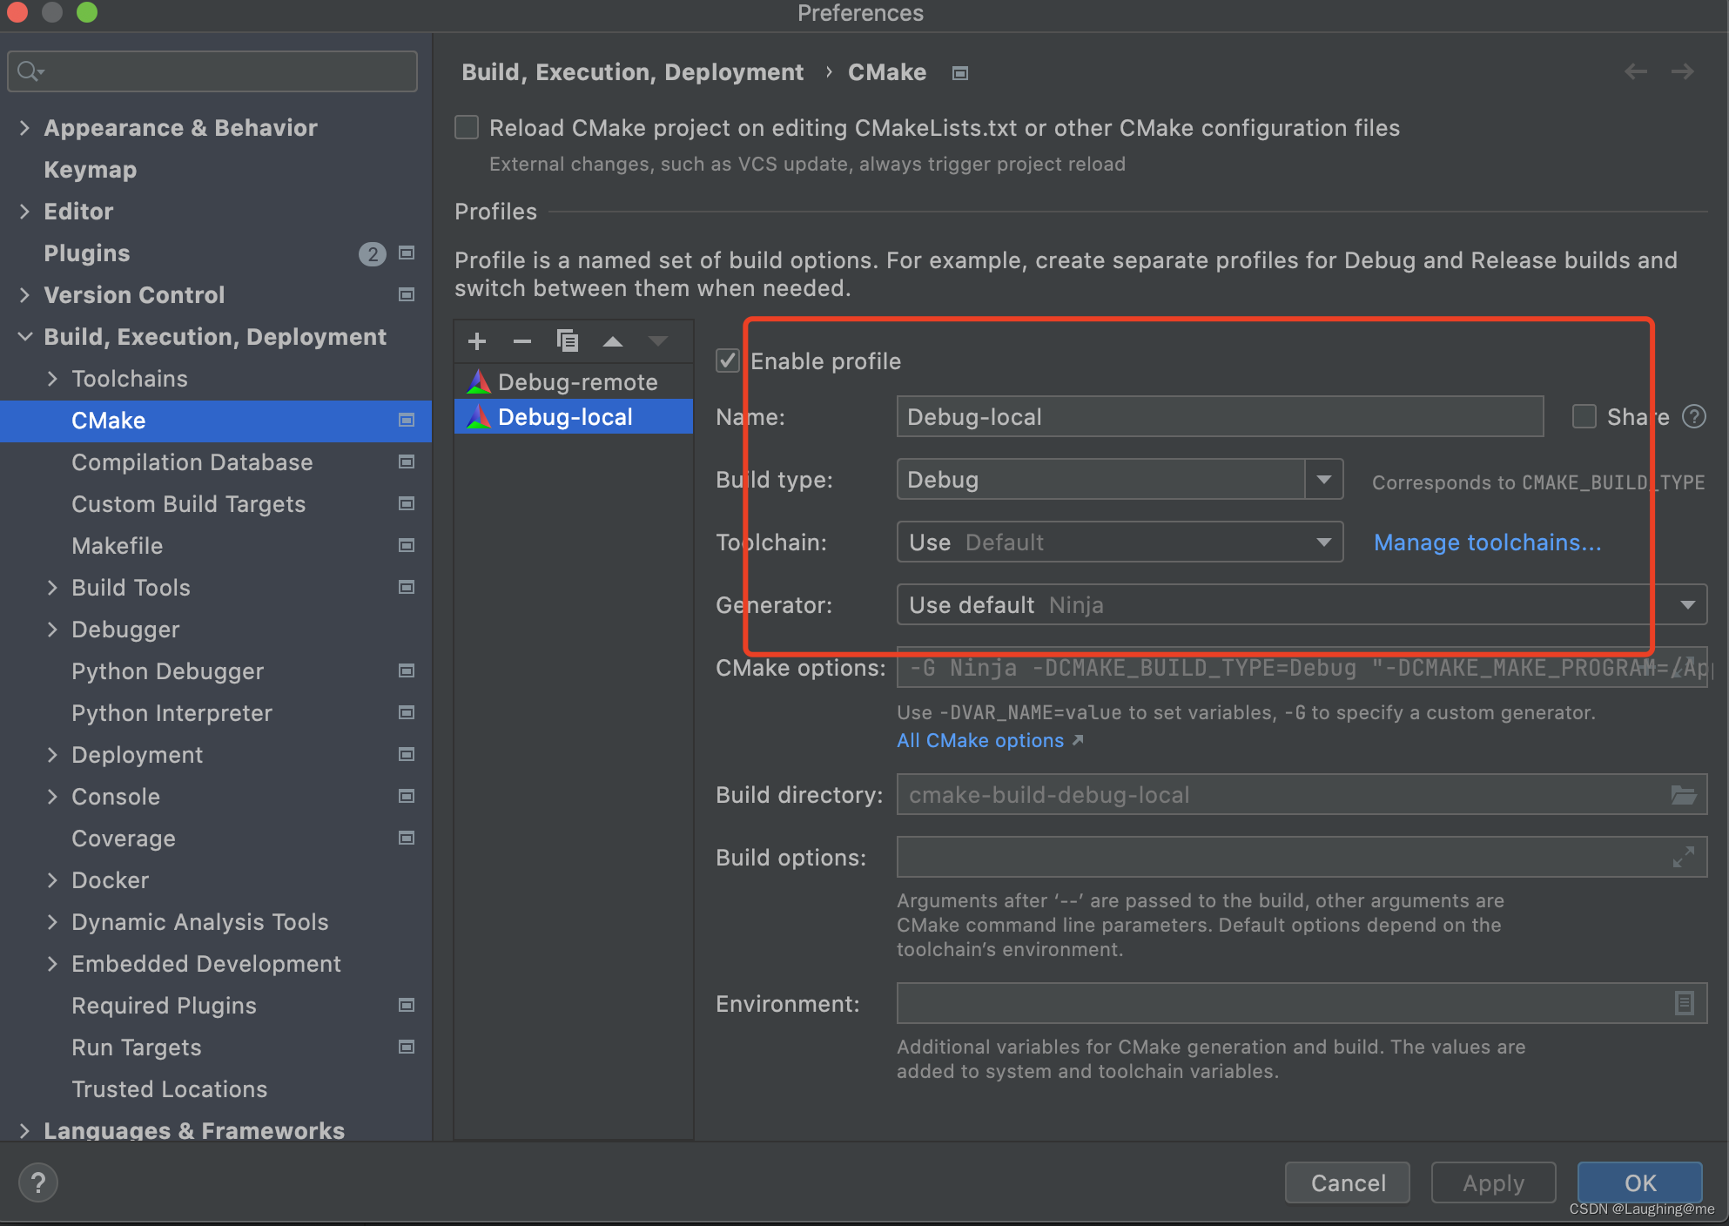Click the move profile down icon

[x=659, y=341]
